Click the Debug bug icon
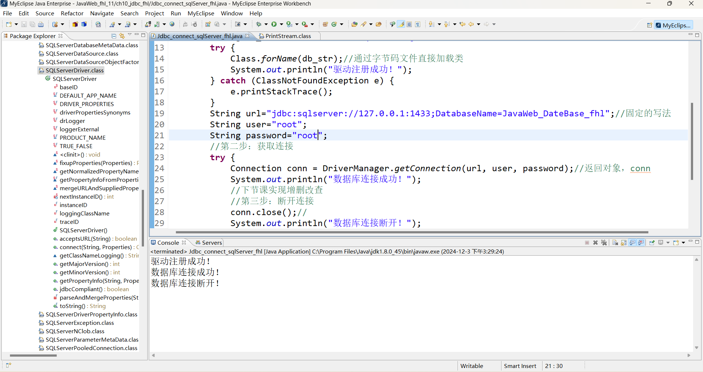This screenshot has width=703, height=372. pos(259,24)
